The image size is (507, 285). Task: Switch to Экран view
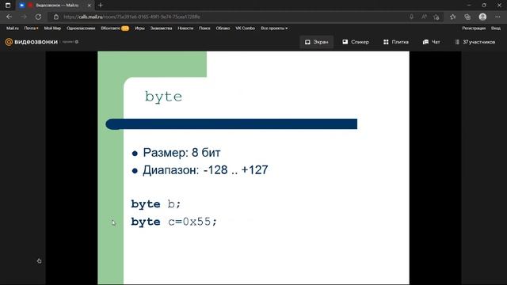pos(317,42)
